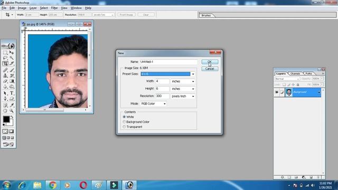
Task: Click OK in New dialog
Action: pos(210,62)
